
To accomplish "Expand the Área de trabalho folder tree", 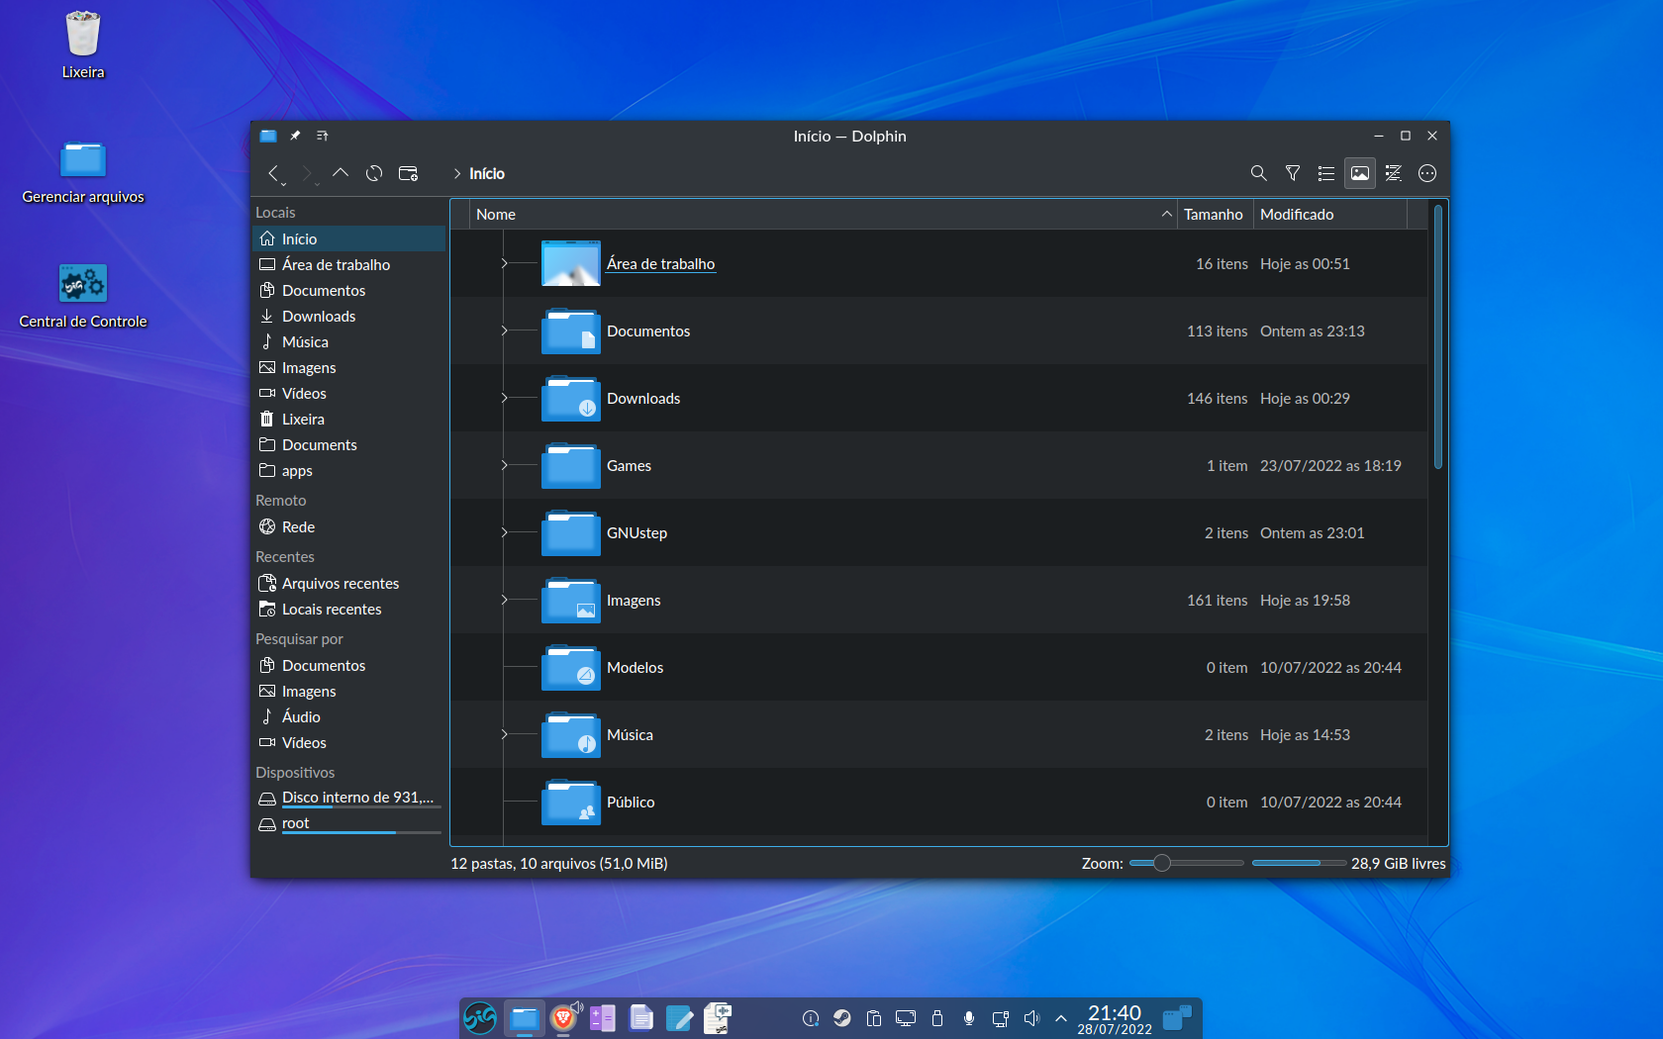I will [504, 263].
